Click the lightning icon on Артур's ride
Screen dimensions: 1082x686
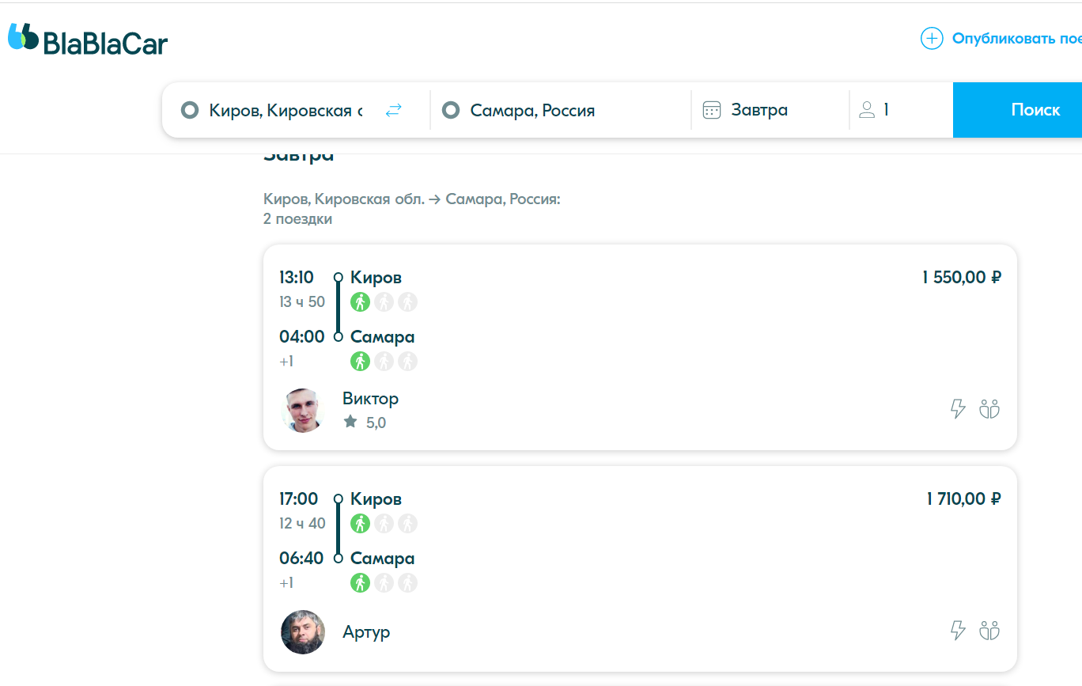point(958,631)
